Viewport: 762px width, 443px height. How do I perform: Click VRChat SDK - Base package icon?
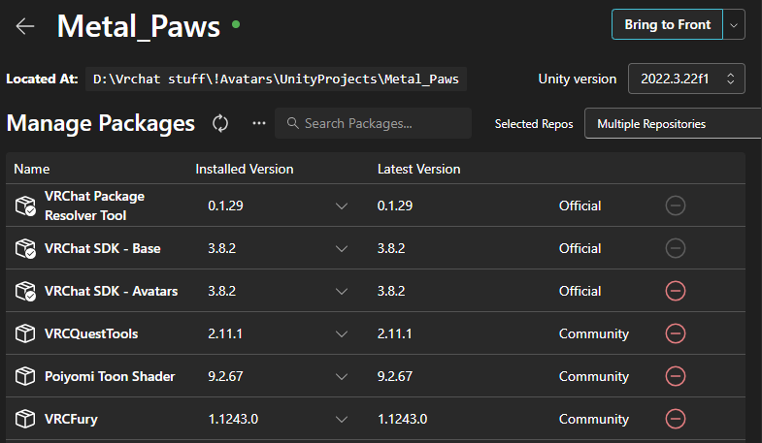[x=25, y=248]
